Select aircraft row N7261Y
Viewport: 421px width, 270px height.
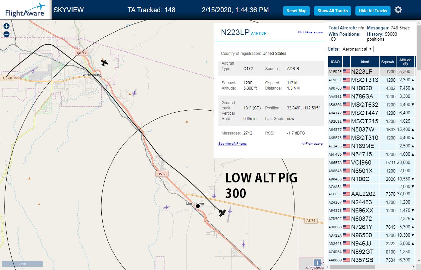[x=371, y=227]
